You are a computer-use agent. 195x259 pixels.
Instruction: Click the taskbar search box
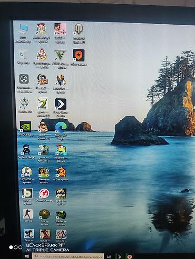click(x=68, y=256)
